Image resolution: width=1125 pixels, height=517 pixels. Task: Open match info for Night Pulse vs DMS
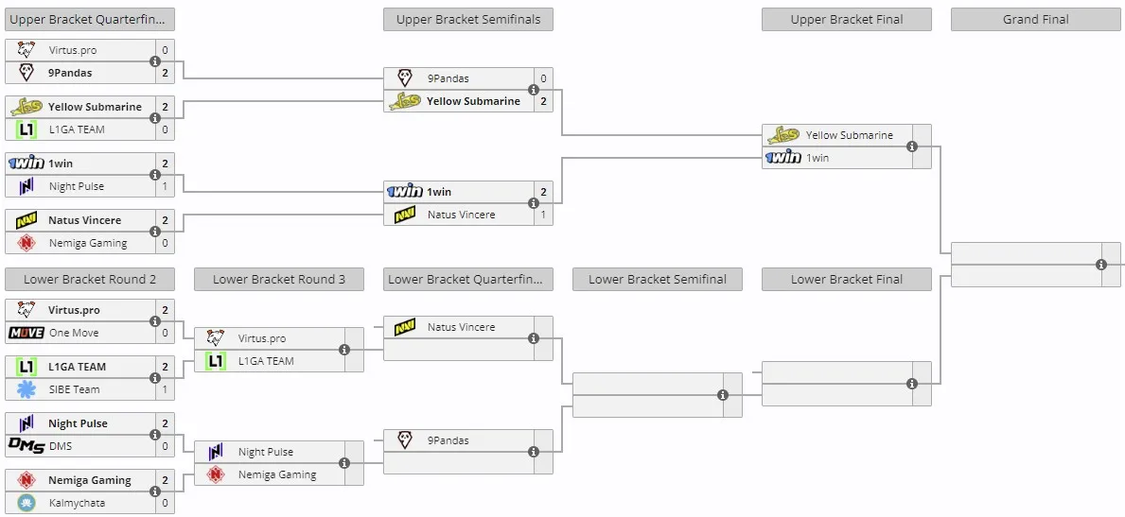(155, 435)
